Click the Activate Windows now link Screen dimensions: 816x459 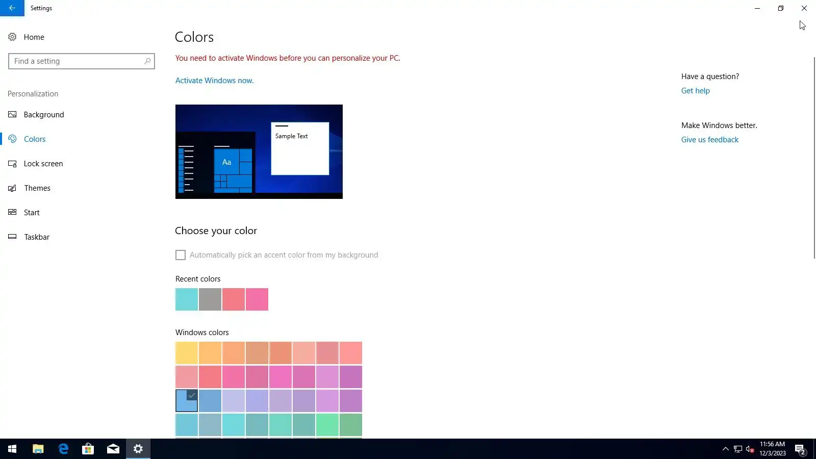click(x=214, y=81)
